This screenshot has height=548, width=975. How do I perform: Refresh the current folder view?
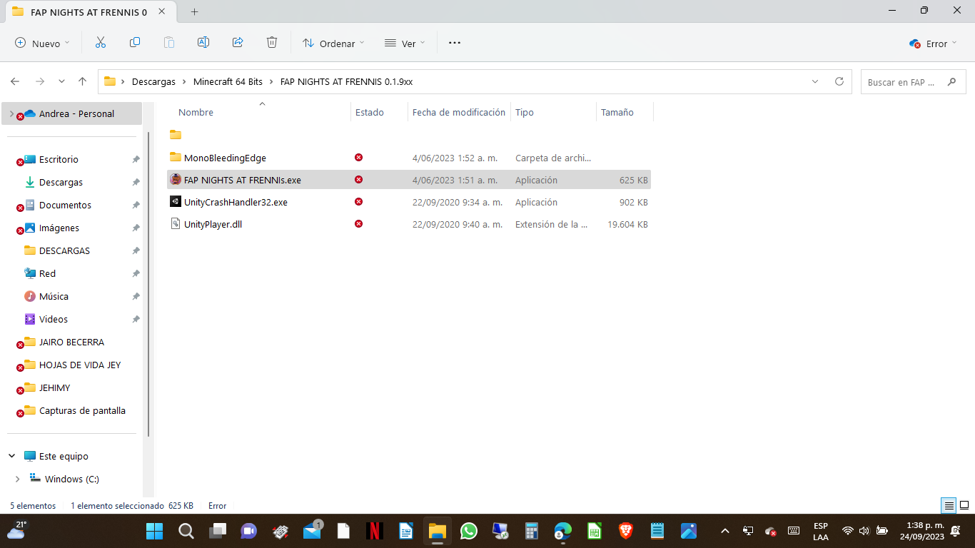coord(839,81)
